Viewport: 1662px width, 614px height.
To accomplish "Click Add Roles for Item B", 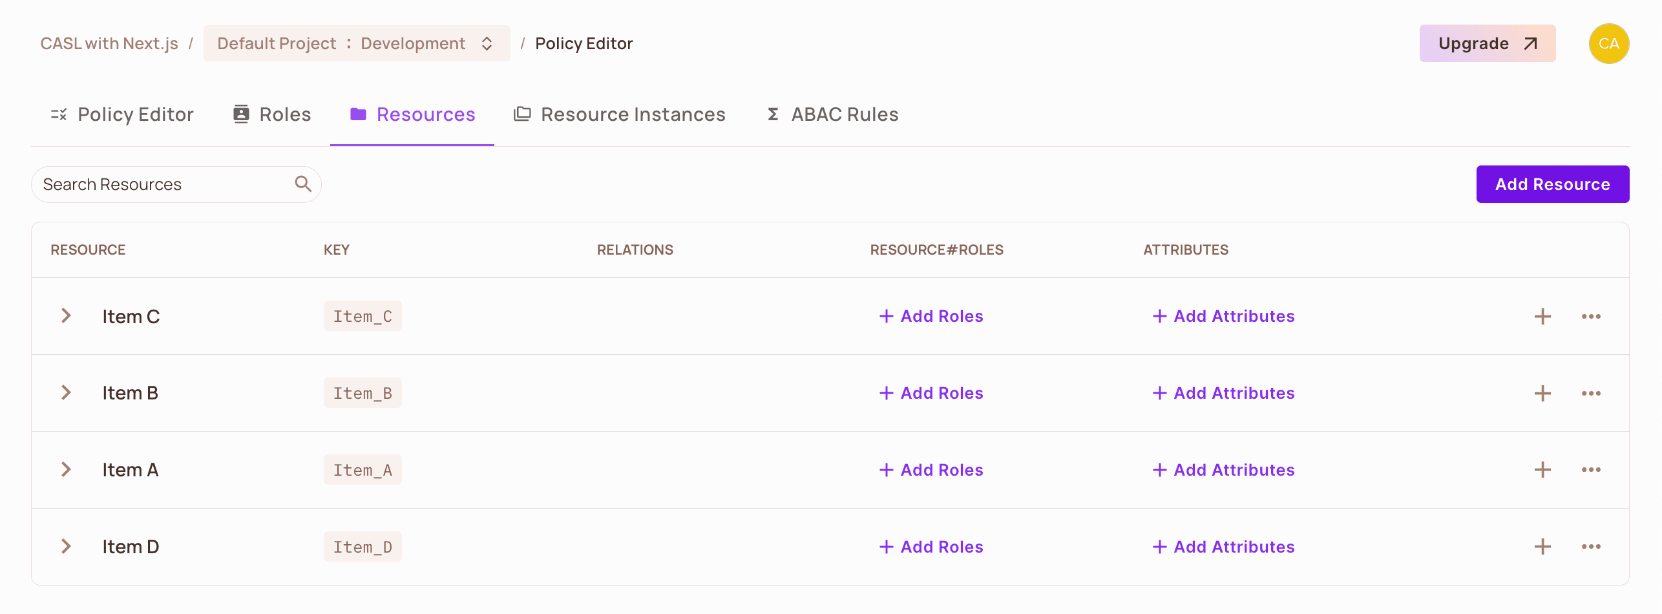I will coord(931,392).
